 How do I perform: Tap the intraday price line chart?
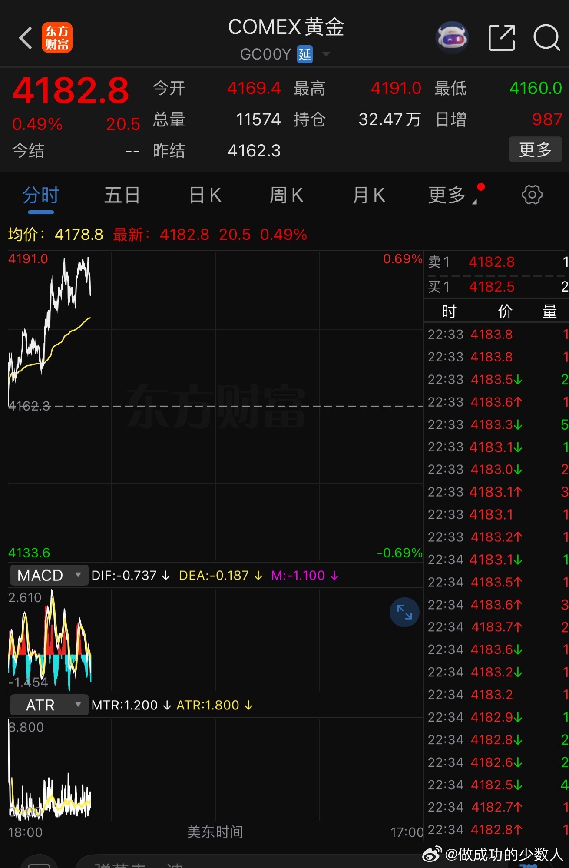pyautogui.click(x=215, y=406)
